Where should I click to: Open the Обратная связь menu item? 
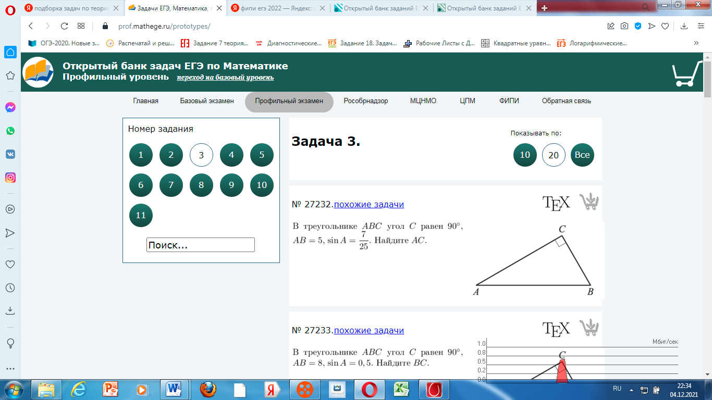click(x=566, y=101)
